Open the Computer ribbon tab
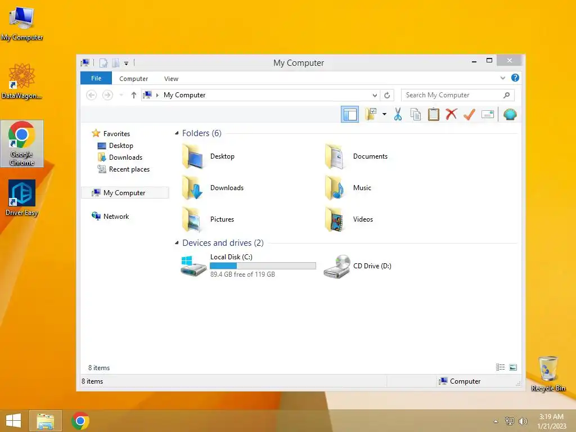Screen dimensions: 576x432 pos(133,79)
